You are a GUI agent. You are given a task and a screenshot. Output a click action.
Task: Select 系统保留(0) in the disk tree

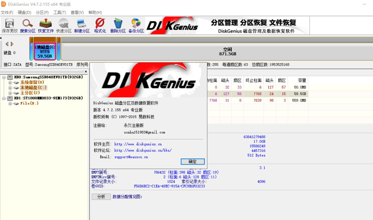(x=32, y=82)
